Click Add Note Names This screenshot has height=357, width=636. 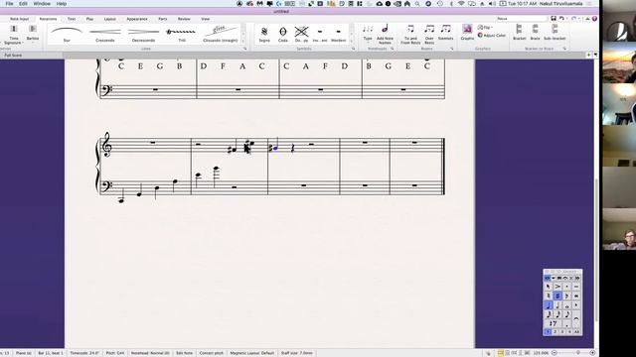(x=385, y=34)
